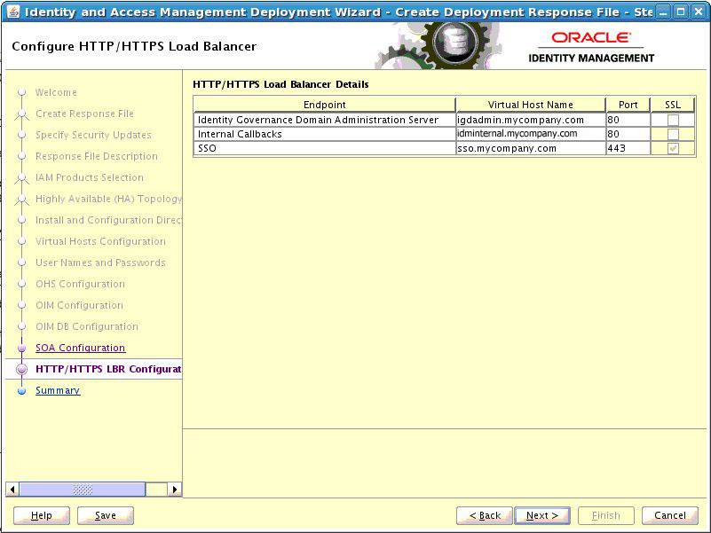Click the sidebar horizontal scrollbar thumb

pos(83,489)
